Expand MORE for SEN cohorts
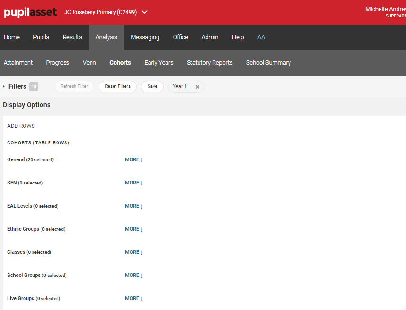This screenshot has width=406, height=310. coord(133,183)
